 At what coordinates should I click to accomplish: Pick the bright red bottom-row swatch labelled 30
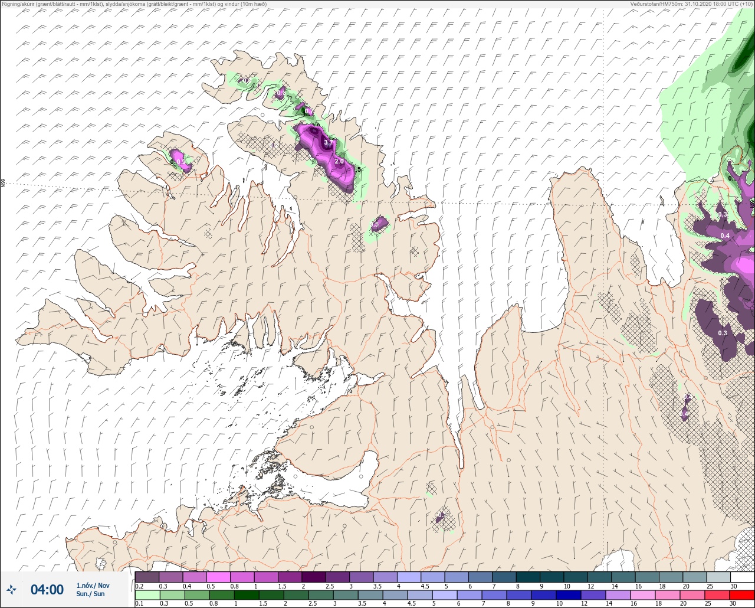point(742,594)
